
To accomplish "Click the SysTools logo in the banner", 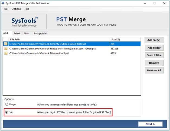I will [x=25, y=22].
